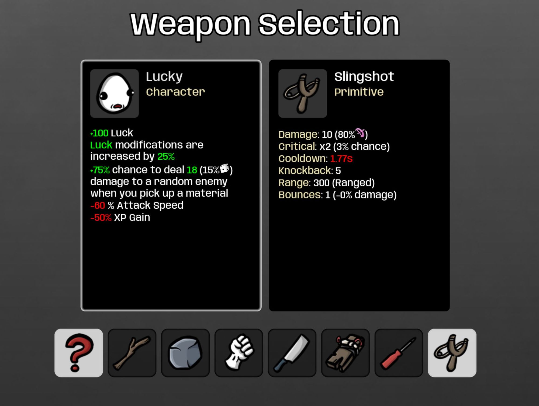
Task: Click the Weapon Selection heading
Action: [x=265, y=24]
